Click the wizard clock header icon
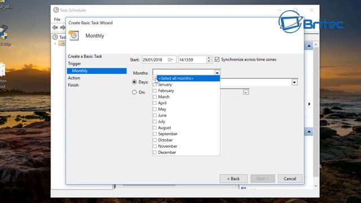This screenshot has width=361, height=203. click(x=74, y=36)
